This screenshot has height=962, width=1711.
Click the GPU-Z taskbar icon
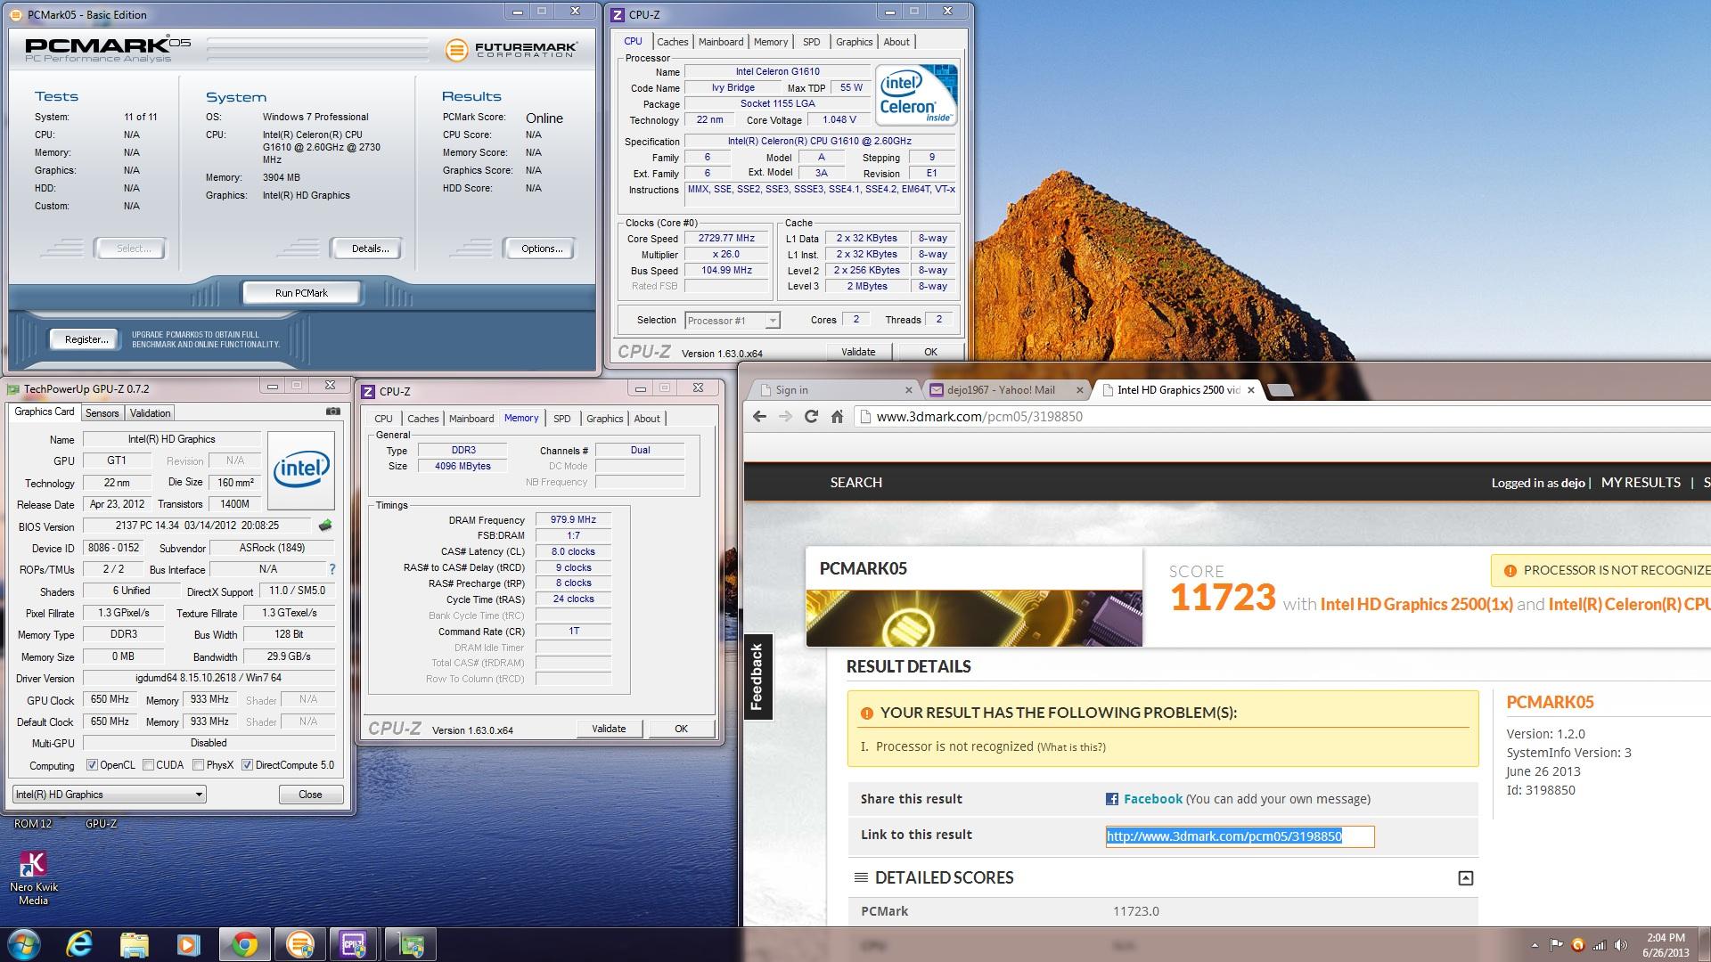click(x=410, y=944)
